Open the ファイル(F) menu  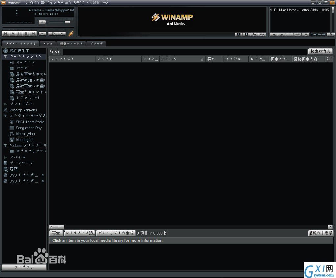click(x=32, y=3)
